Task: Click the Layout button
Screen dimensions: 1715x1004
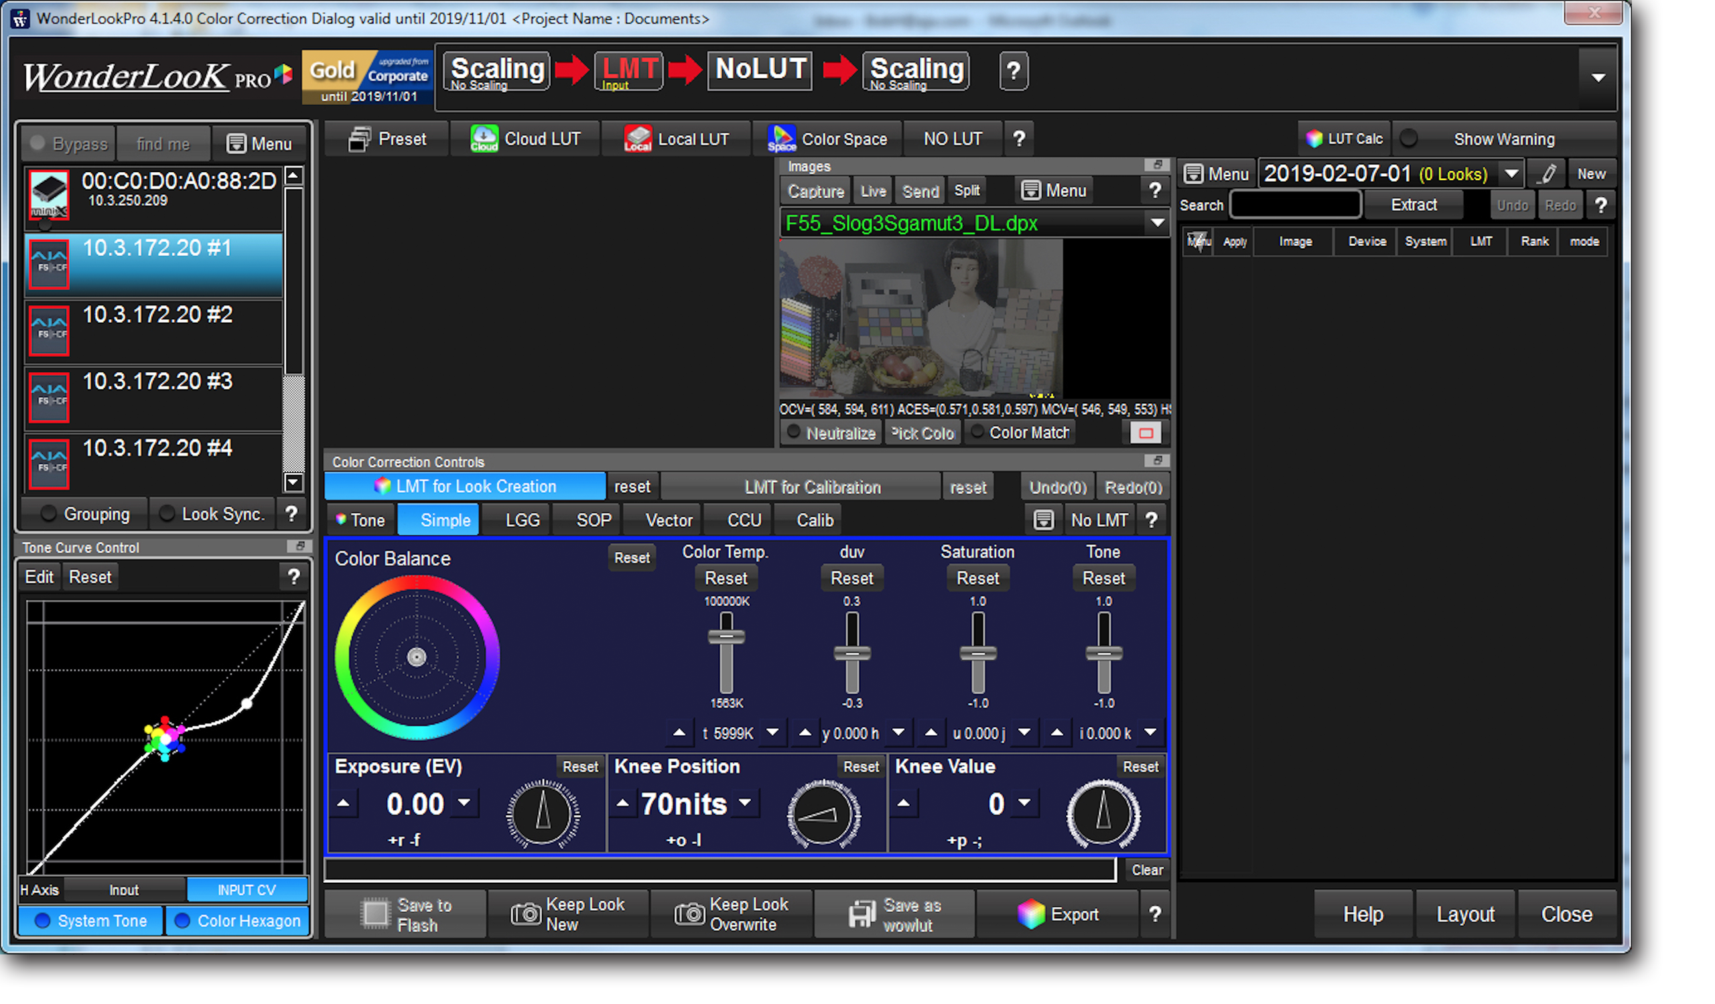Action: click(x=1465, y=914)
